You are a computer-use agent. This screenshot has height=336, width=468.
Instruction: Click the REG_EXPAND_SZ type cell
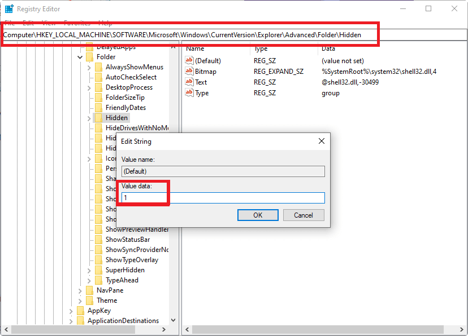[x=279, y=72]
